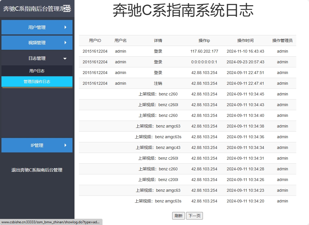
Task: Click the 用户ID column header
Action: 95,40
